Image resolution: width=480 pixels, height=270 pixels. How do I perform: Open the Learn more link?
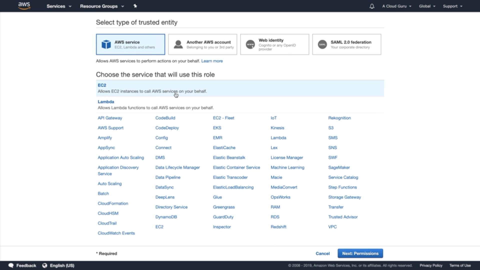coord(212,61)
